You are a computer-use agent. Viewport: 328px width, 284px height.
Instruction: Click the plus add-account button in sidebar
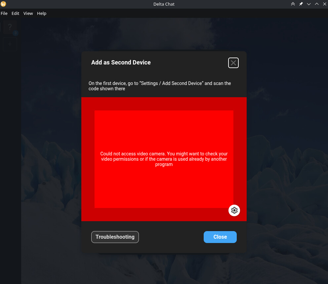[10, 44]
